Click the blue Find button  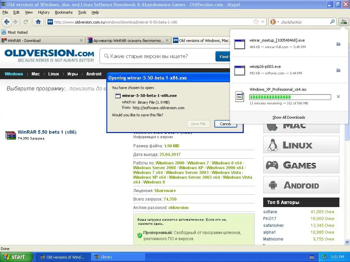tap(223, 56)
